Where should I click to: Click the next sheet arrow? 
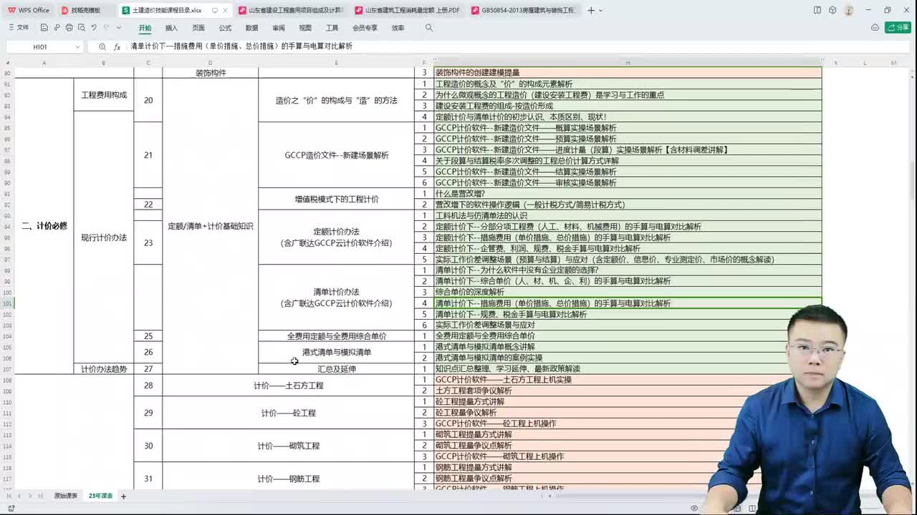point(29,496)
